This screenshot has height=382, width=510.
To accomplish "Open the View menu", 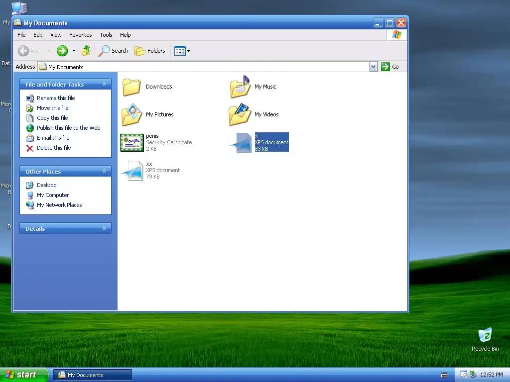I will click(x=56, y=35).
